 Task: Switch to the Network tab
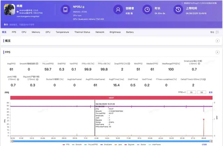click(x=100, y=32)
